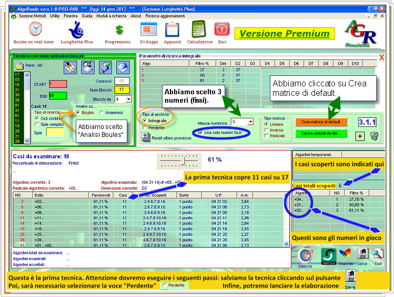Click Salva floppy icon between Esporta and Esiti

pyautogui.click(x=362, y=254)
